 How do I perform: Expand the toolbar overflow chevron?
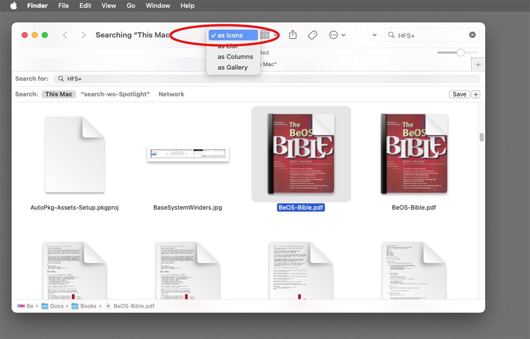(375, 35)
